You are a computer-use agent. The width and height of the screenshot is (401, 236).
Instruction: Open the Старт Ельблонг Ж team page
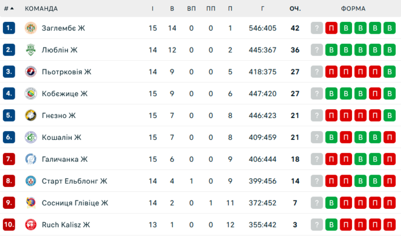click(74, 181)
